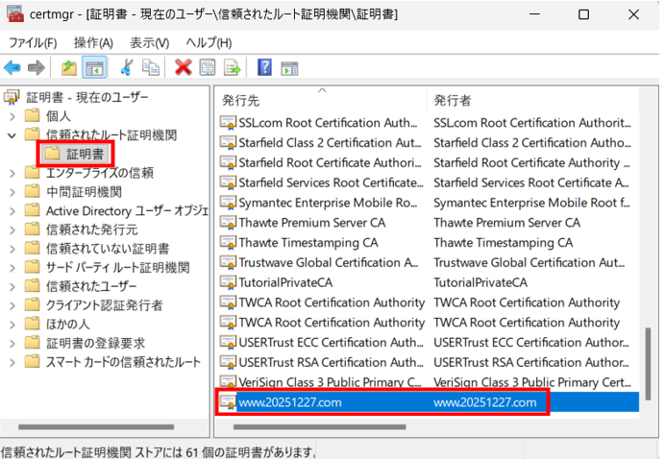Expand the 中間証明機関 tree node
665x459 pixels.
click(12, 192)
